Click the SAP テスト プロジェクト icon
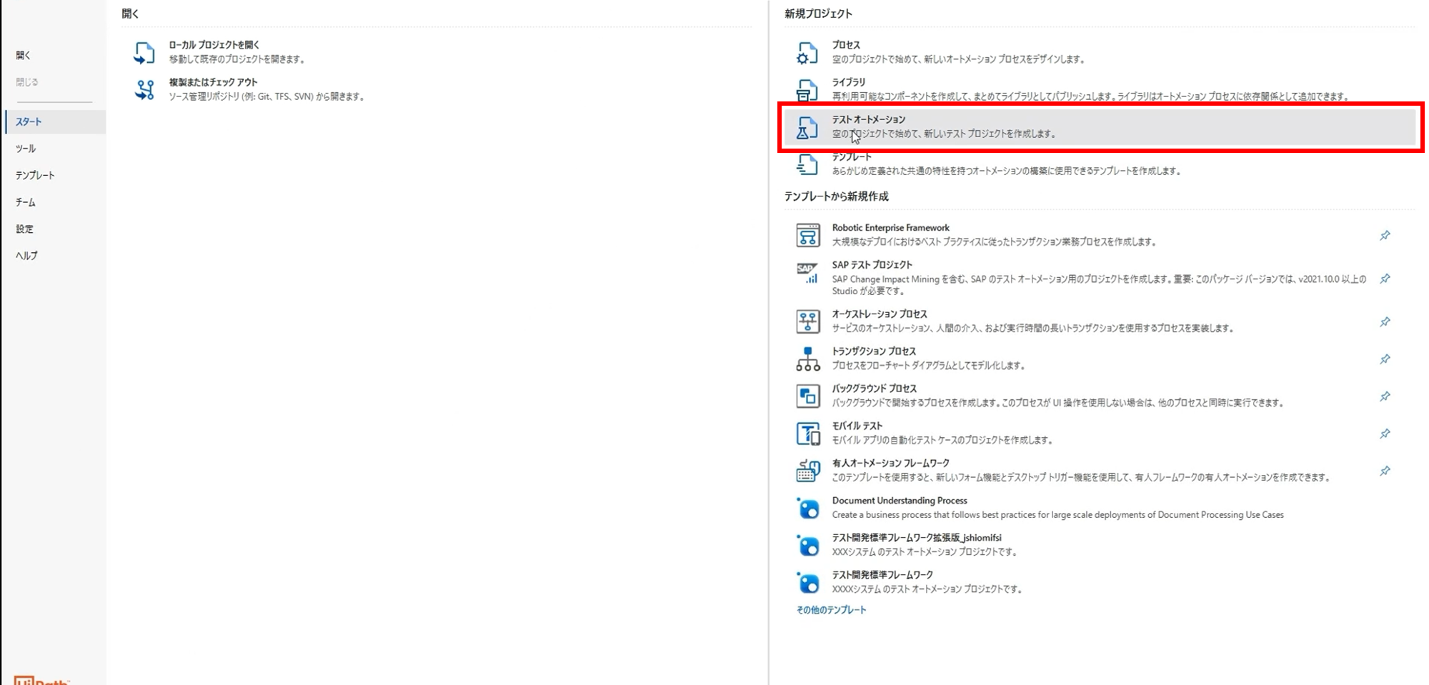 click(808, 272)
